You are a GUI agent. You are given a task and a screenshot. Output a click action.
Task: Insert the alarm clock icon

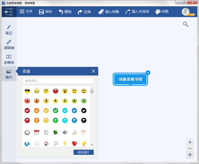(46, 132)
